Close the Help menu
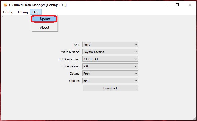The image size is (197, 121). 36,12
